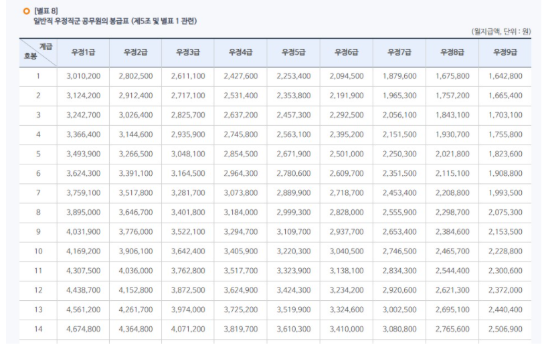
Task: Select cell value 4,674,800
Action: [x=83, y=329]
